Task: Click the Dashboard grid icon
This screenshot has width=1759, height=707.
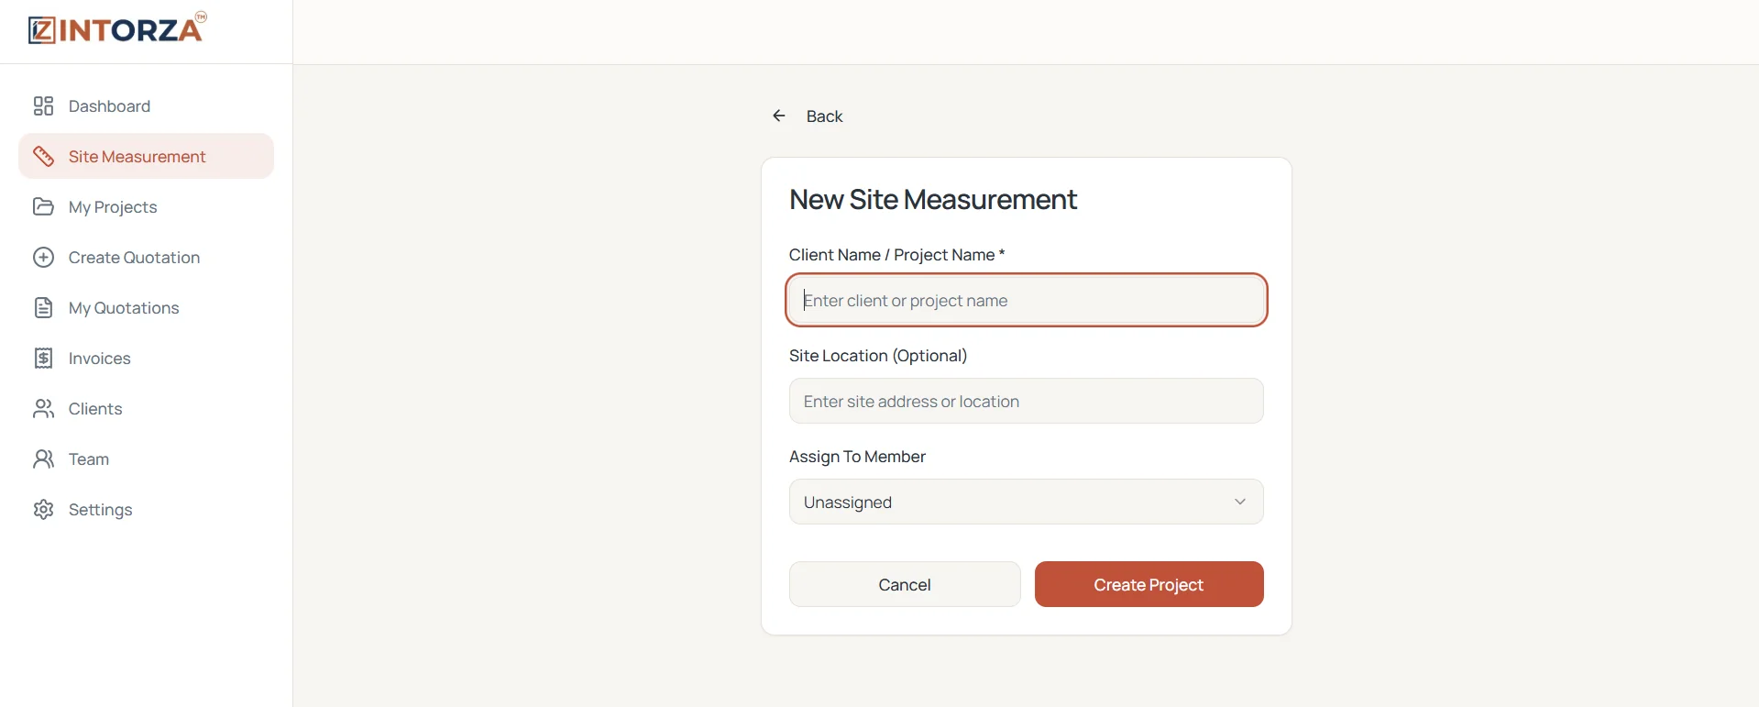Action: click(43, 106)
